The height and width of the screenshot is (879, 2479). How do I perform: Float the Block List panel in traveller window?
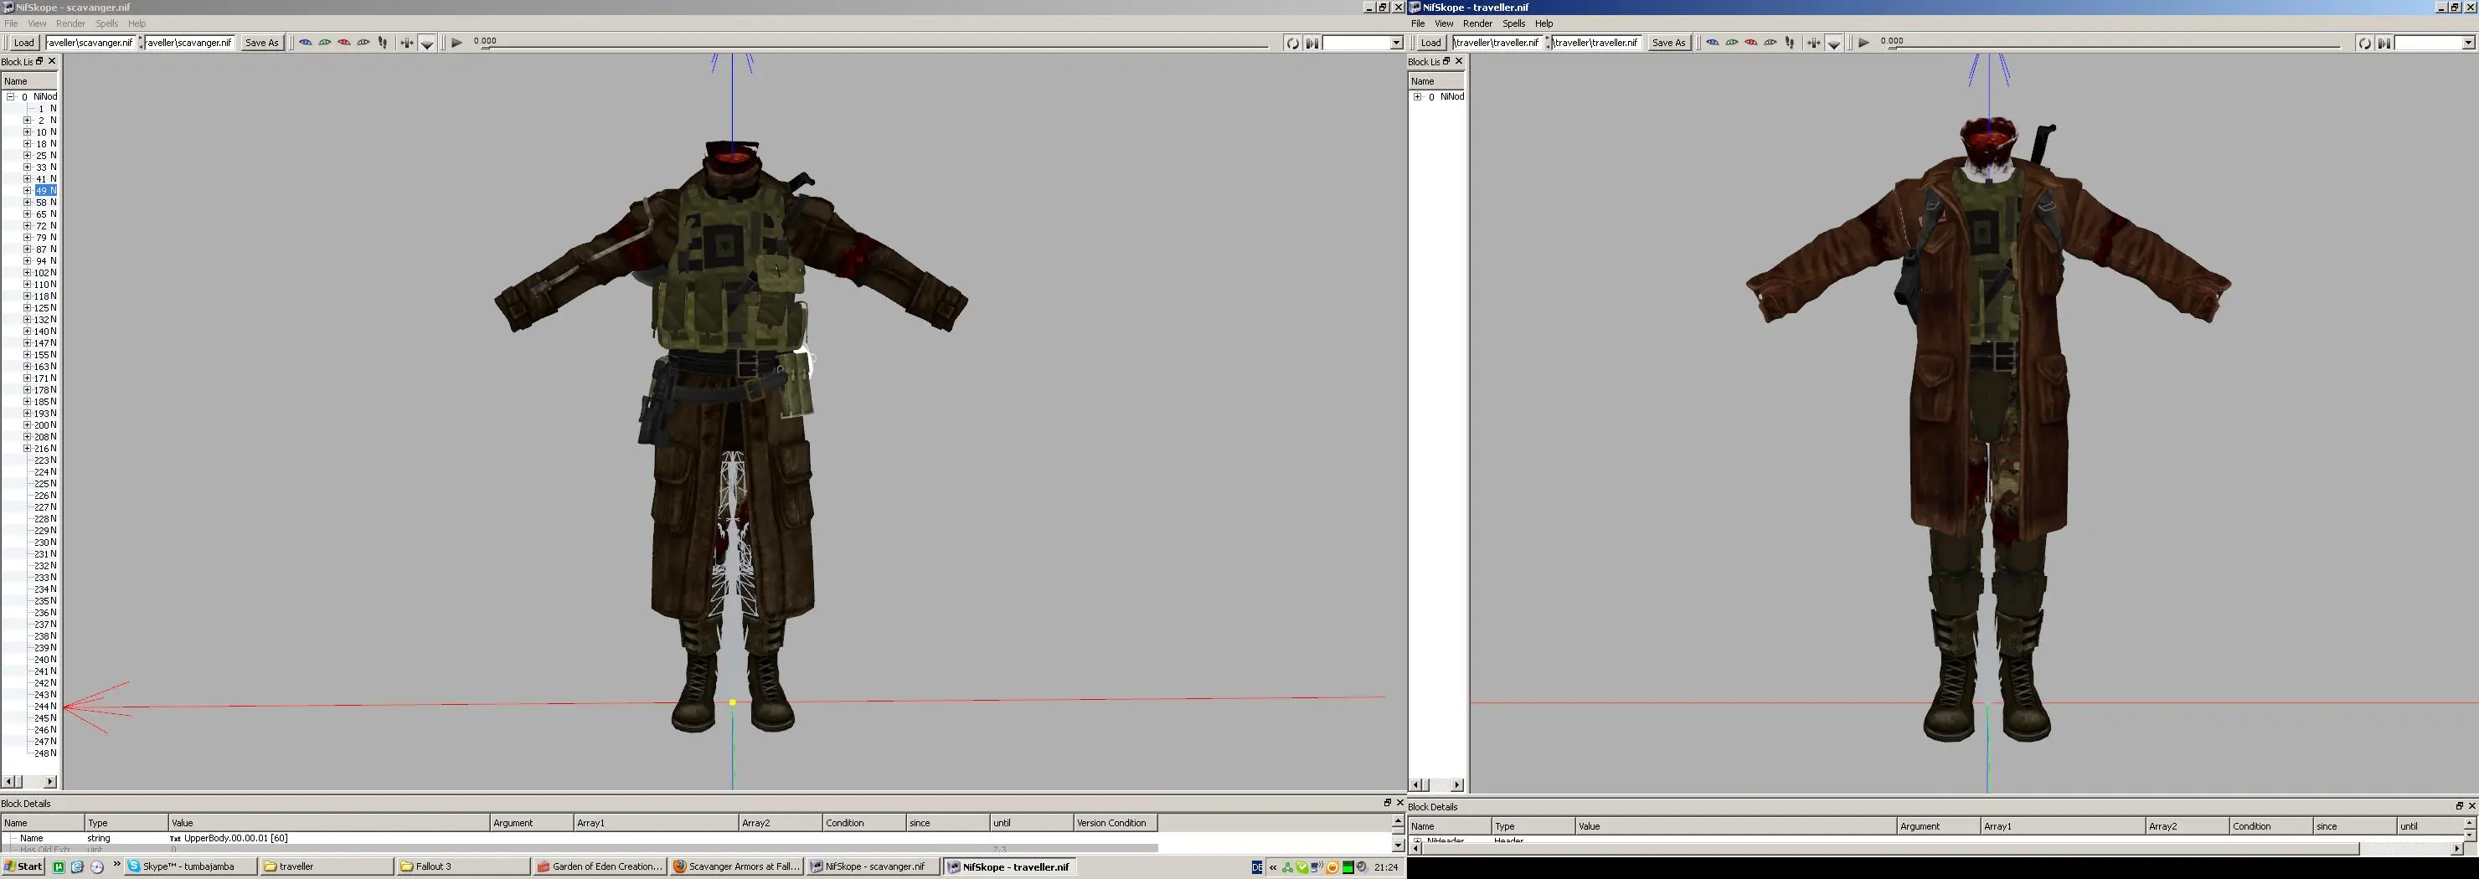pos(1446,60)
